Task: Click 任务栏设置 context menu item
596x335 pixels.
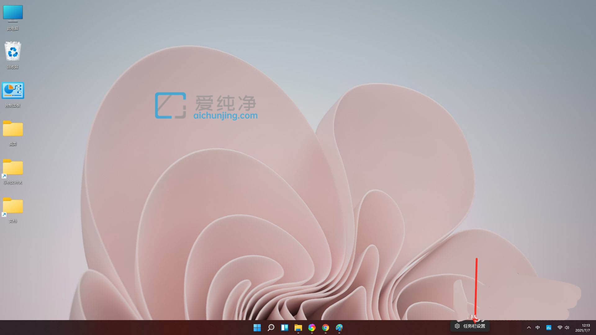Action: click(x=470, y=326)
